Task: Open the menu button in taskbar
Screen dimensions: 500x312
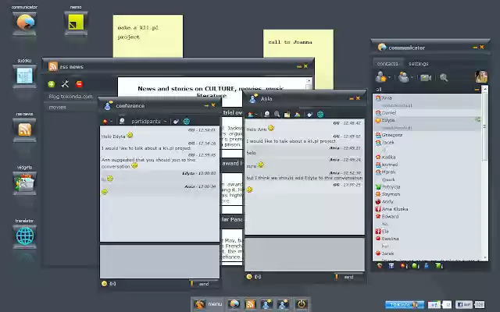Action: click(x=209, y=304)
